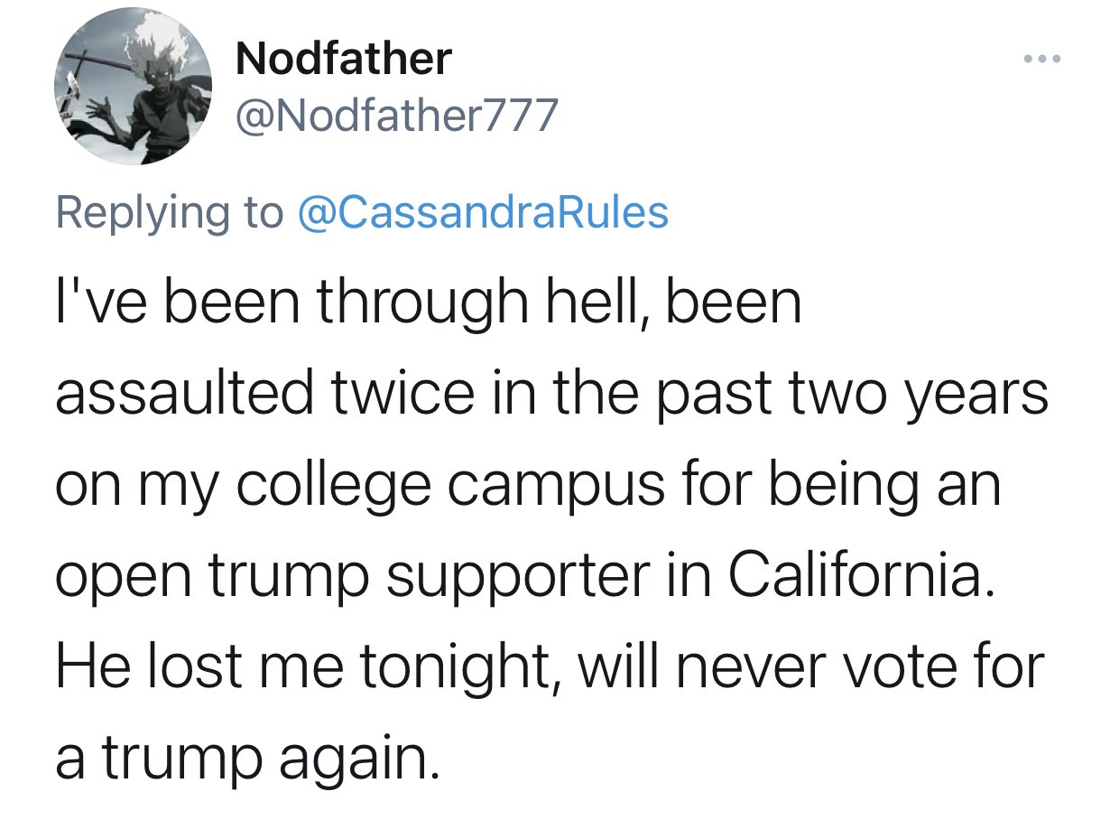
Task: Click the line starting "assaulted twice in the past"
Action: tap(552, 395)
